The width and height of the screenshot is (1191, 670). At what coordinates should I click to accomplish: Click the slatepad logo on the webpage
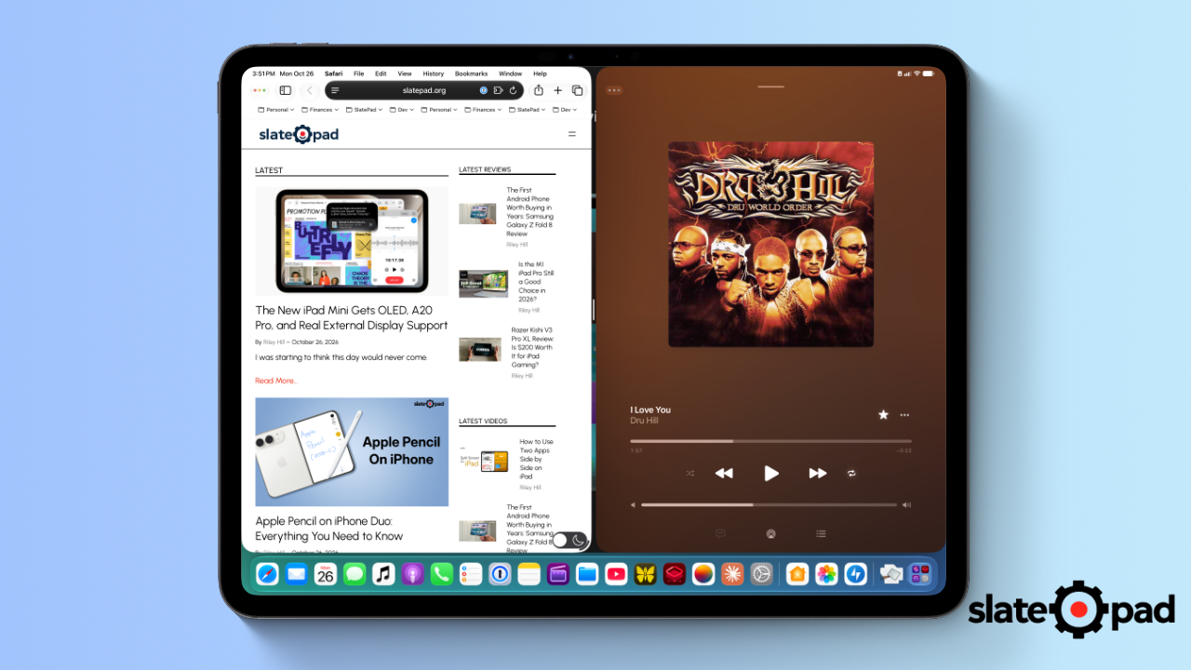[299, 134]
